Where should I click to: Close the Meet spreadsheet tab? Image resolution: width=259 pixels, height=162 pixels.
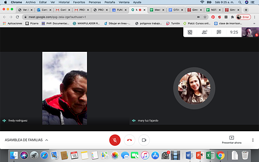(163, 10)
